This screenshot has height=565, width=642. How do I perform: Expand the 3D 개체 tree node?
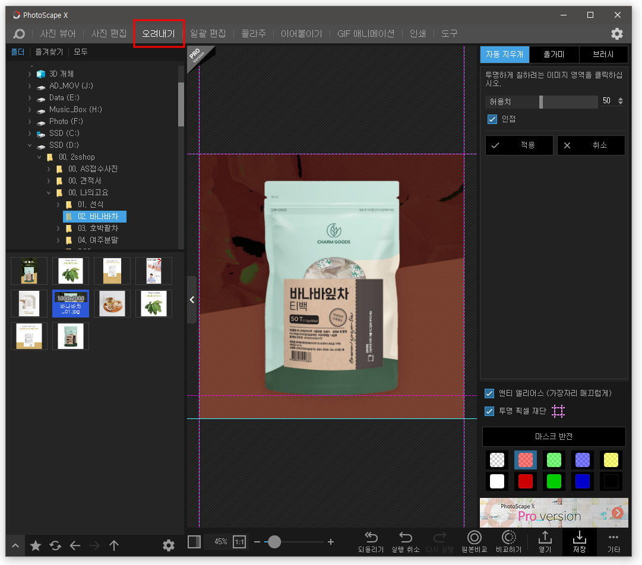pos(30,74)
